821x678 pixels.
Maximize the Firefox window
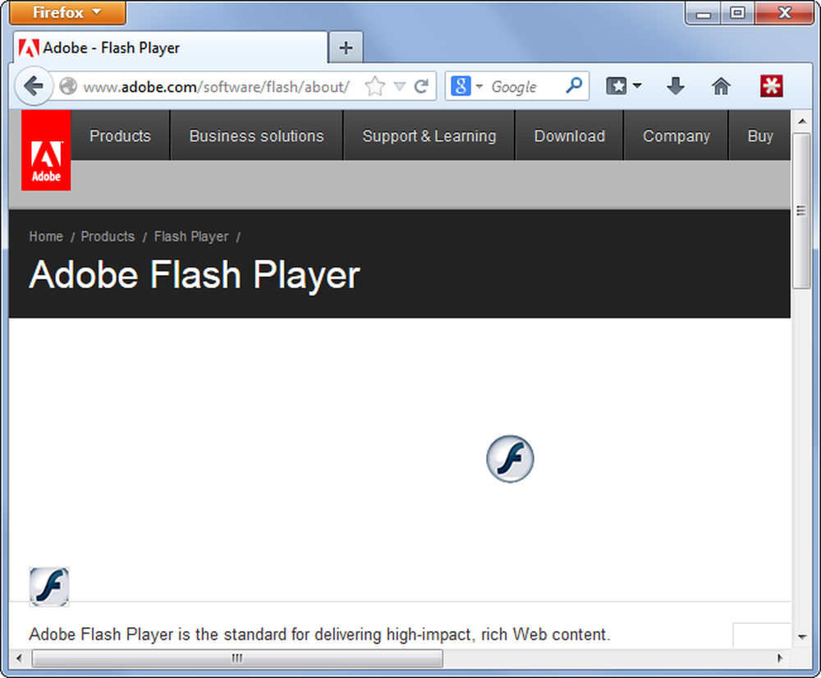tap(737, 13)
